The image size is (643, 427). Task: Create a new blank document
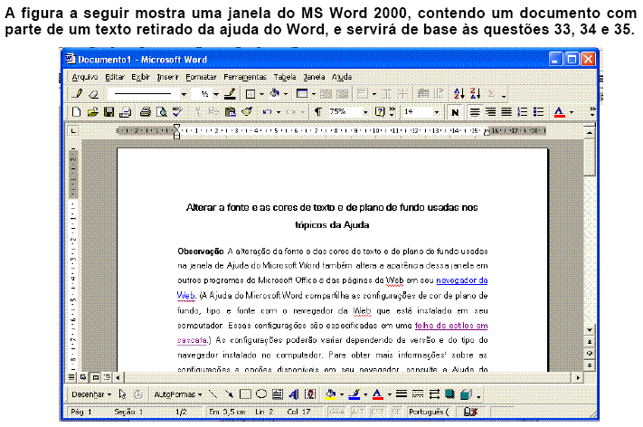76,112
